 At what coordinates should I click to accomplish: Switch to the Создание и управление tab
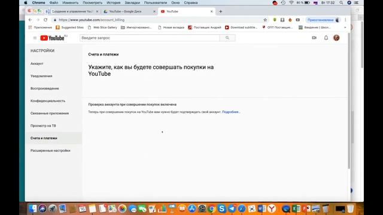point(72,11)
